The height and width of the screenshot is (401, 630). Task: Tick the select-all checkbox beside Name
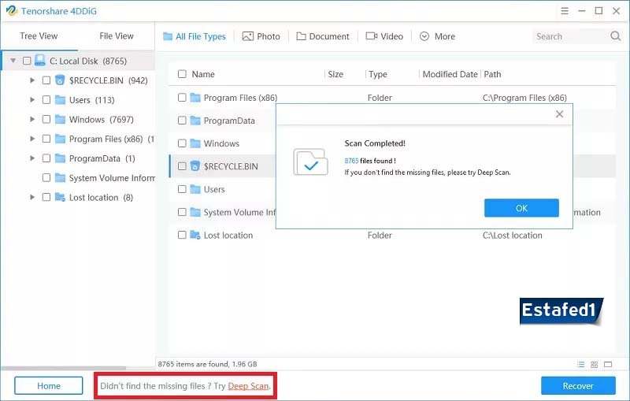tap(182, 74)
